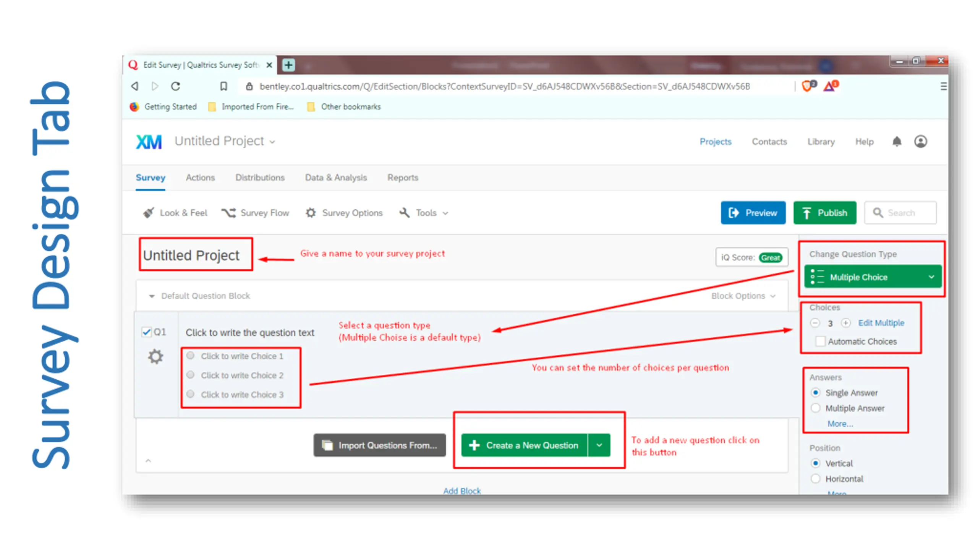This screenshot has width=978, height=550.
Task: Go back with the browser back arrow
Action: point(134,86)
